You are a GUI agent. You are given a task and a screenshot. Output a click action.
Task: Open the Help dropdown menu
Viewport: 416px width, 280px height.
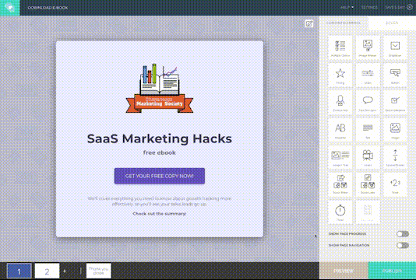(347, 8)
